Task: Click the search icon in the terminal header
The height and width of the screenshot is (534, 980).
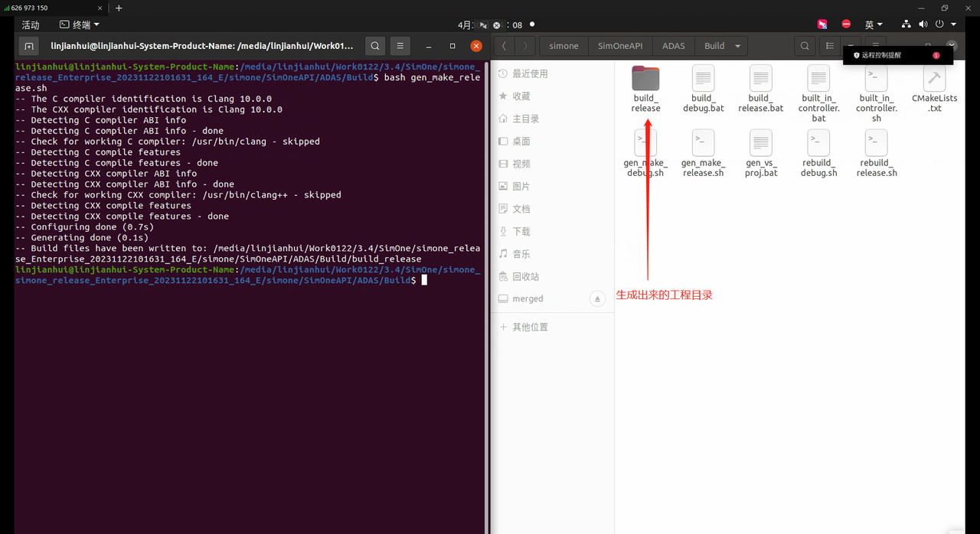Action: tap(375, 46)
